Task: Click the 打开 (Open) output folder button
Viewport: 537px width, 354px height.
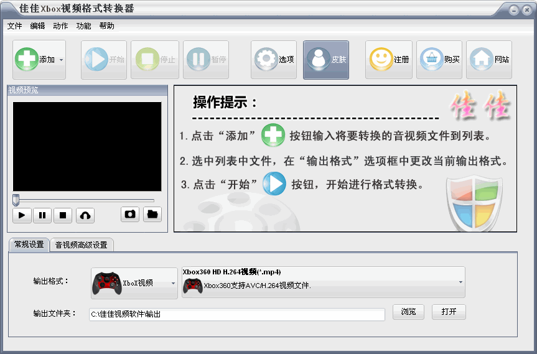Action: click(449, 312)
